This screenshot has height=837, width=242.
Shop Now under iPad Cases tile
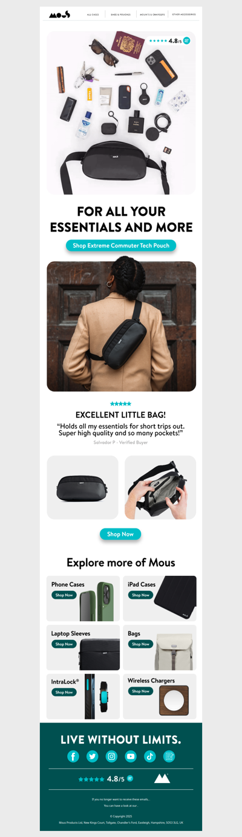[x=140, y=595]
